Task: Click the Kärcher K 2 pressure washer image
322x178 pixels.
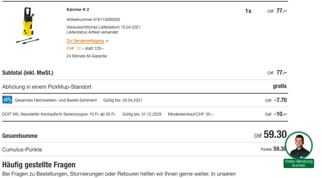Action: (28, 26)
